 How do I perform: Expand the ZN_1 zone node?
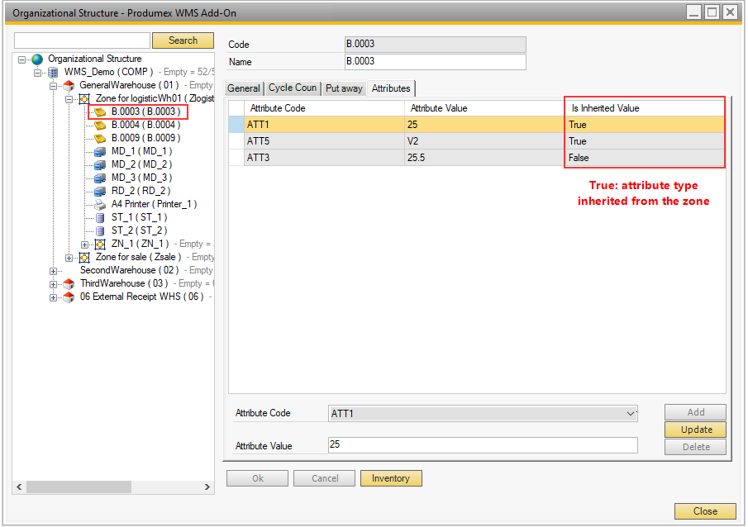(x=85, y=245)
